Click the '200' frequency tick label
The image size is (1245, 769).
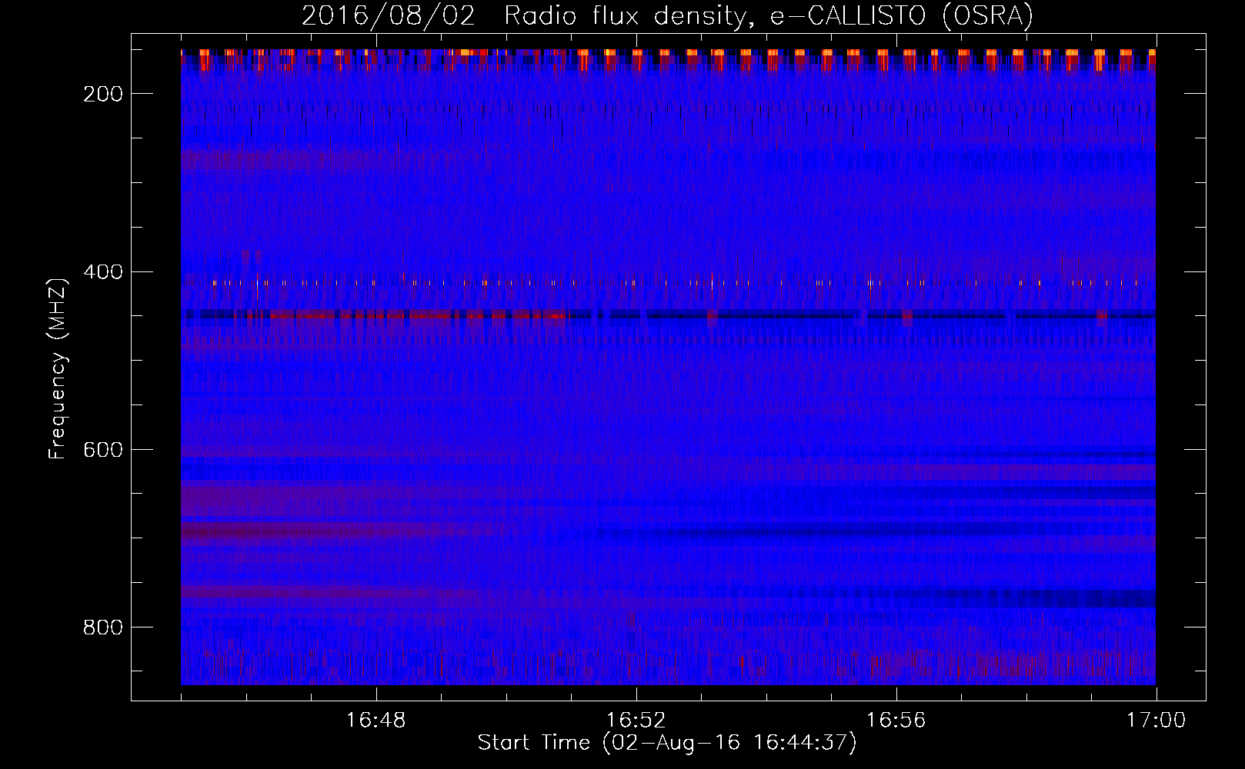click(x=103, y=94)
